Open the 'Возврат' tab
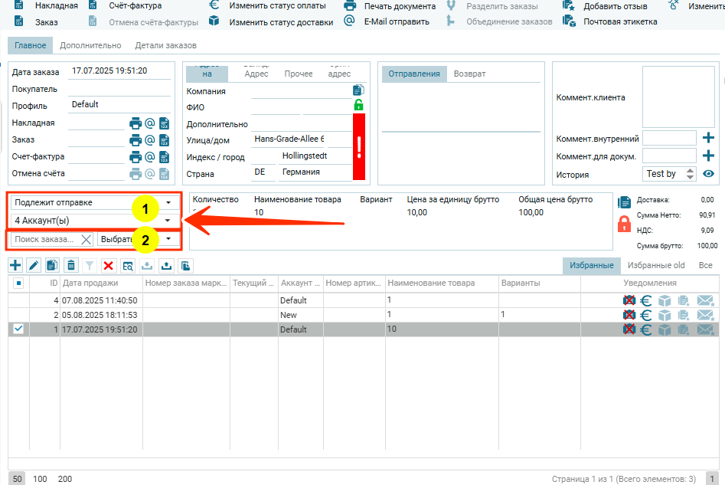The image size is (725, 485). pyautogui.click(x=469, y=74)
